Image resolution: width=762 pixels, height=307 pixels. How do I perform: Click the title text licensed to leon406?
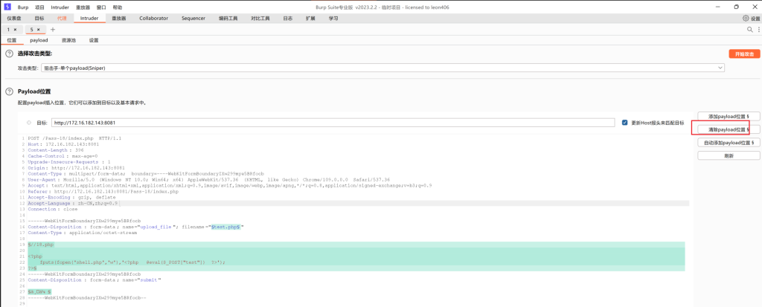click(x=425, y=7)
